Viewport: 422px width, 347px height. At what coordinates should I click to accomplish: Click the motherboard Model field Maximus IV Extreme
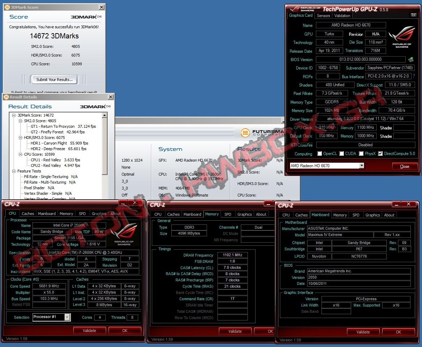coord(340,235)
